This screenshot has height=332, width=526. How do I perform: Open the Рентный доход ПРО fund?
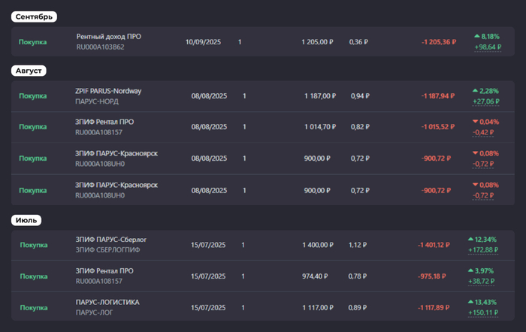[x=107, y=37]
